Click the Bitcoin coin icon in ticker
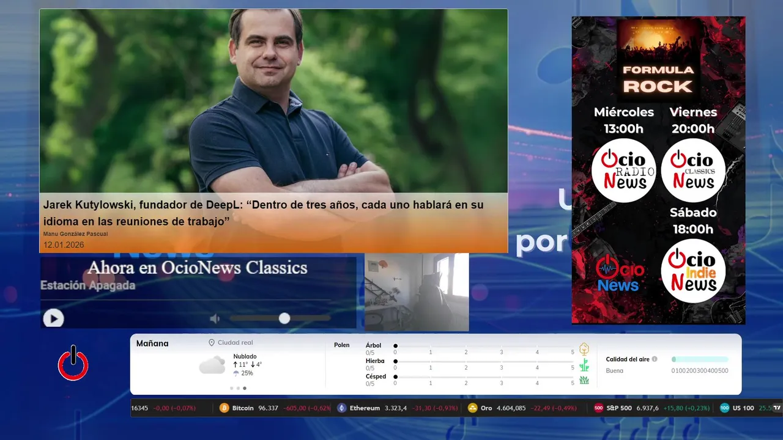The width and height of the screenshot is (783, 440). point(225,408)
